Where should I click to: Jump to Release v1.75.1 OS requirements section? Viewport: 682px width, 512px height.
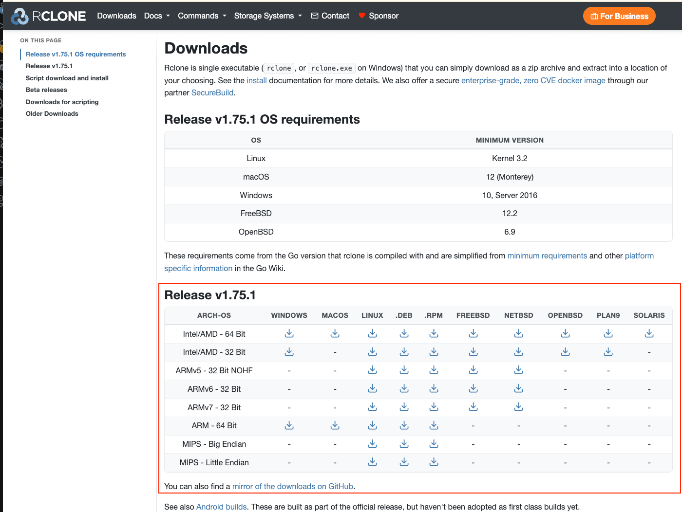pyautogui.click(x=76, y=54)
